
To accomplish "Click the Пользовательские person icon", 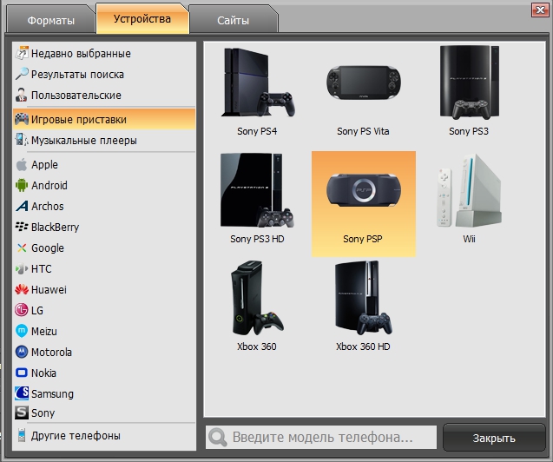I will point(22,95).
